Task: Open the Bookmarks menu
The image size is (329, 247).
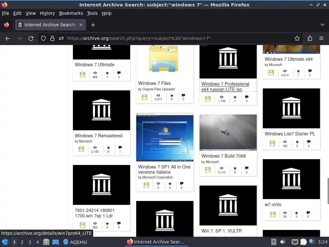Action: (x=71, y=13)
